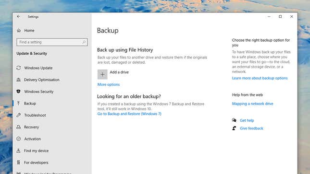Screen dimensions: 310x174
Task: Open Find my device settings
Action: point(37,151)
